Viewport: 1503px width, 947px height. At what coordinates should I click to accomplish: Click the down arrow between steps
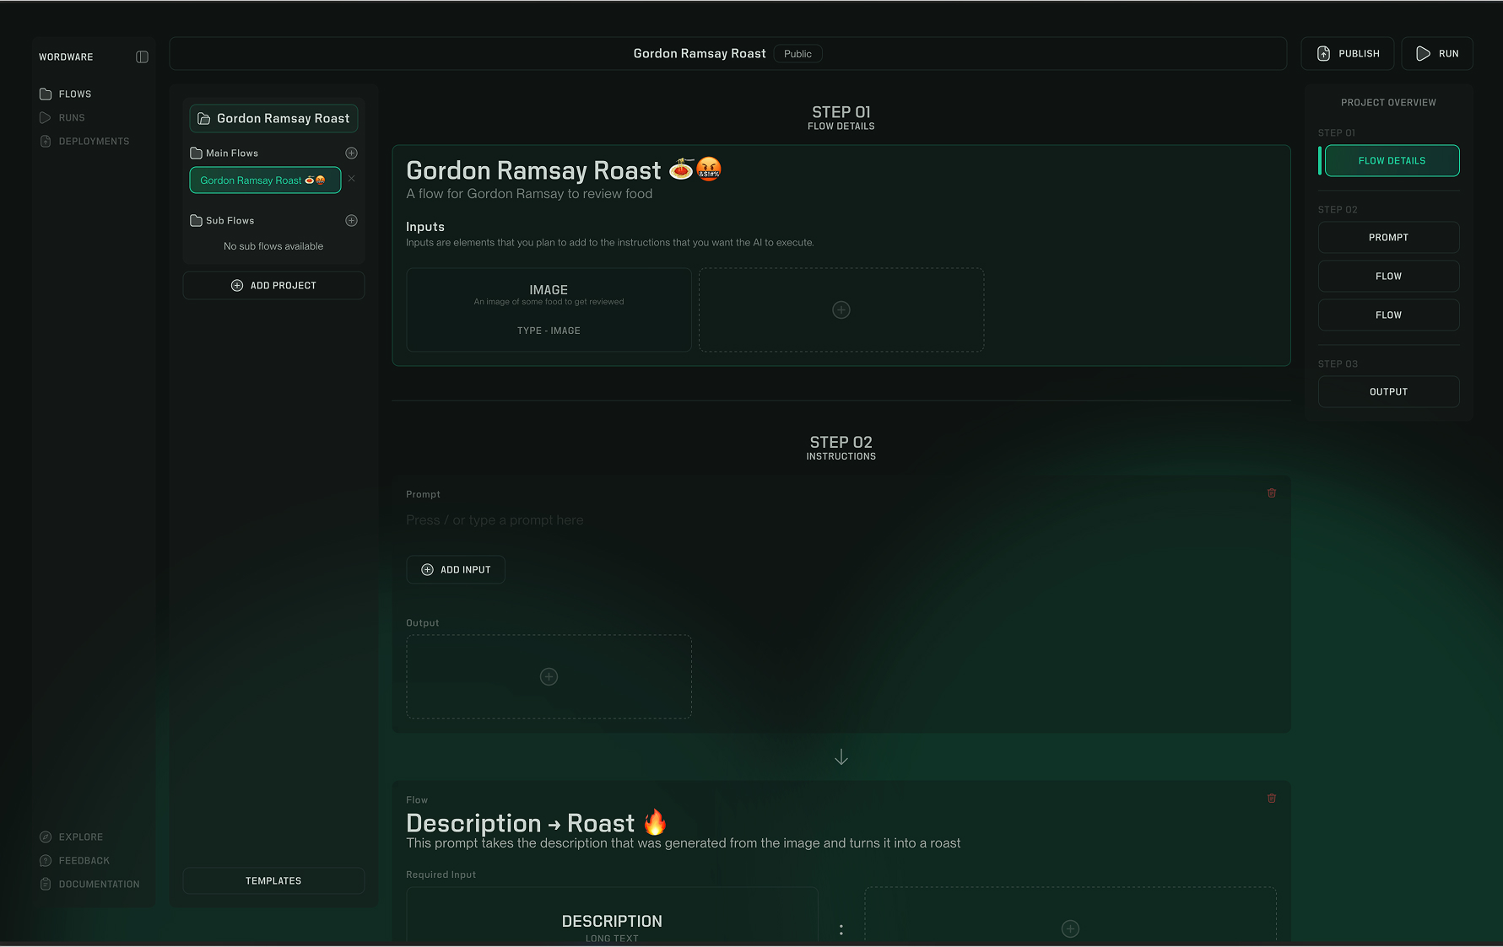(841, 756)
